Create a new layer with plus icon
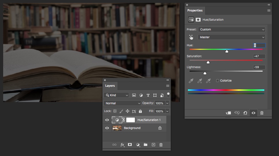The width and height of the screenshot is (279, 156). pos(153,145)
